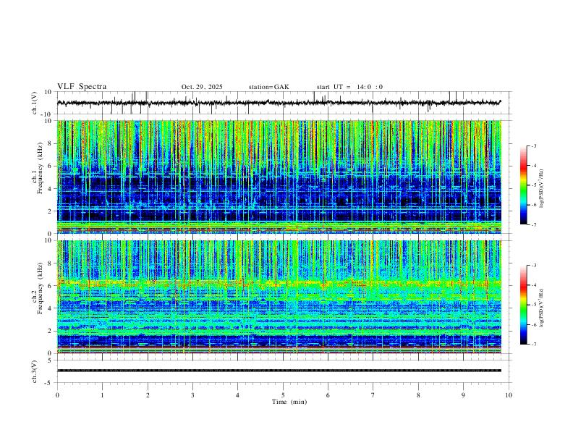Click the ch.3(V) axis label

pyautogui.click(x=35, y=371)
